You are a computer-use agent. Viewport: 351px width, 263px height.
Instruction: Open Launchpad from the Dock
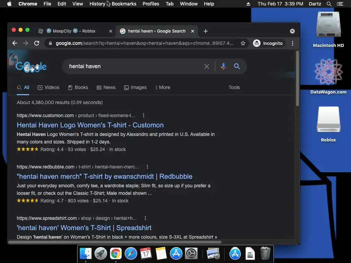click(100, 254)
